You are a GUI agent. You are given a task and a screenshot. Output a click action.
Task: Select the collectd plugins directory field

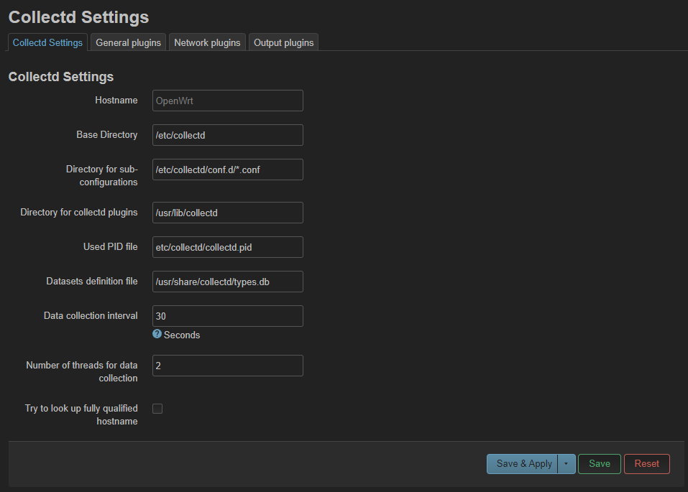(x=227, y=213)
